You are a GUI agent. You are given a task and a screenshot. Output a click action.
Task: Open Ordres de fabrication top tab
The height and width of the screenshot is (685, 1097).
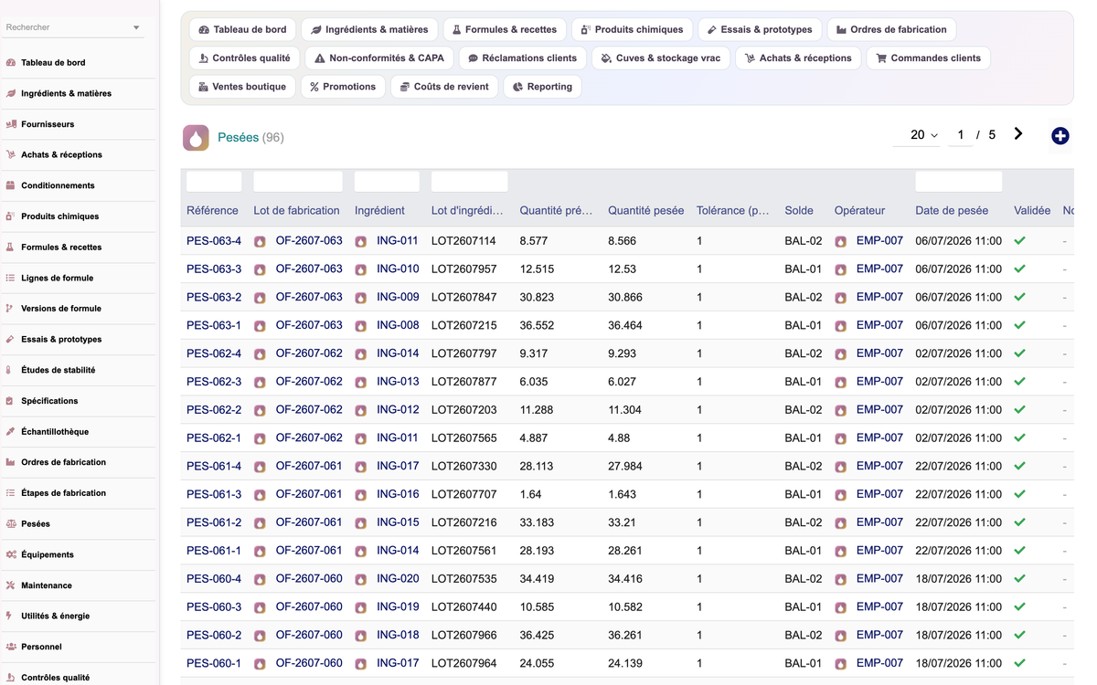(891, 30)
